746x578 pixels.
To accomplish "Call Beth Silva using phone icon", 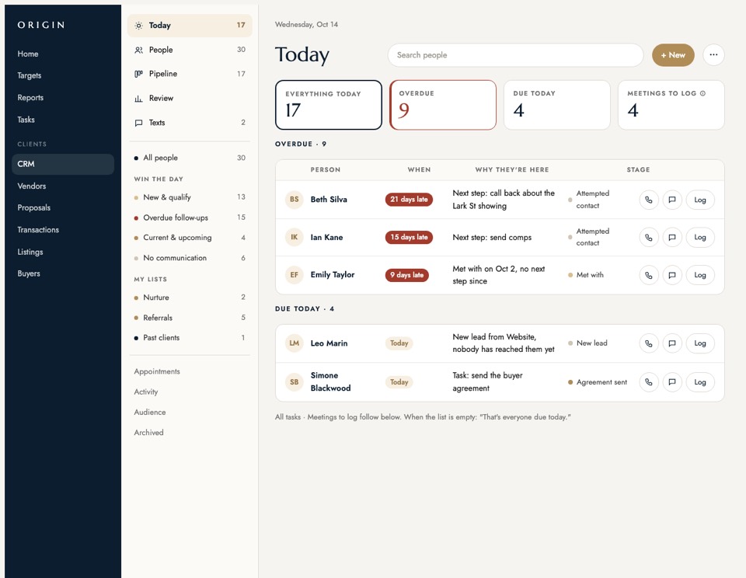I will 648,200.
